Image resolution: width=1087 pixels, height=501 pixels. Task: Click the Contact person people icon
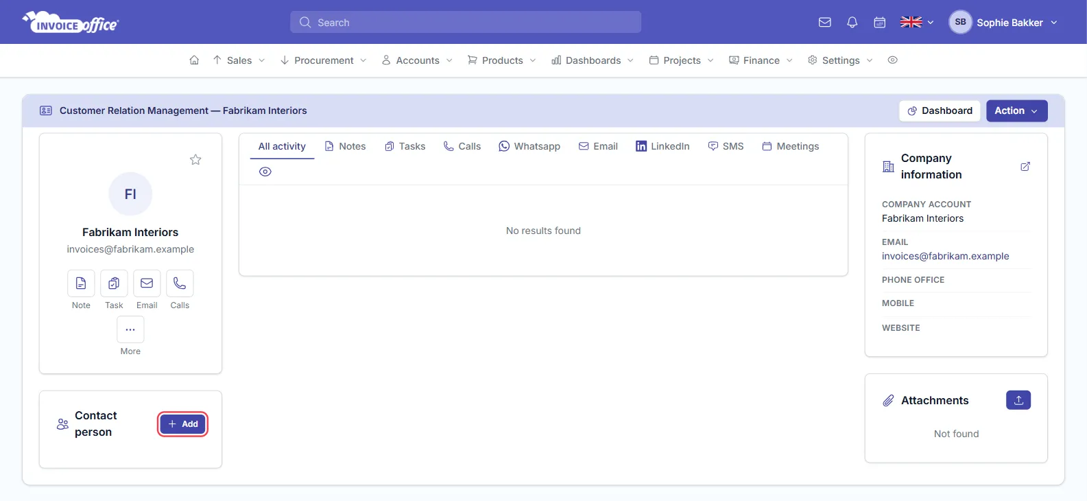pyautogui.click(x=62, y=424)
